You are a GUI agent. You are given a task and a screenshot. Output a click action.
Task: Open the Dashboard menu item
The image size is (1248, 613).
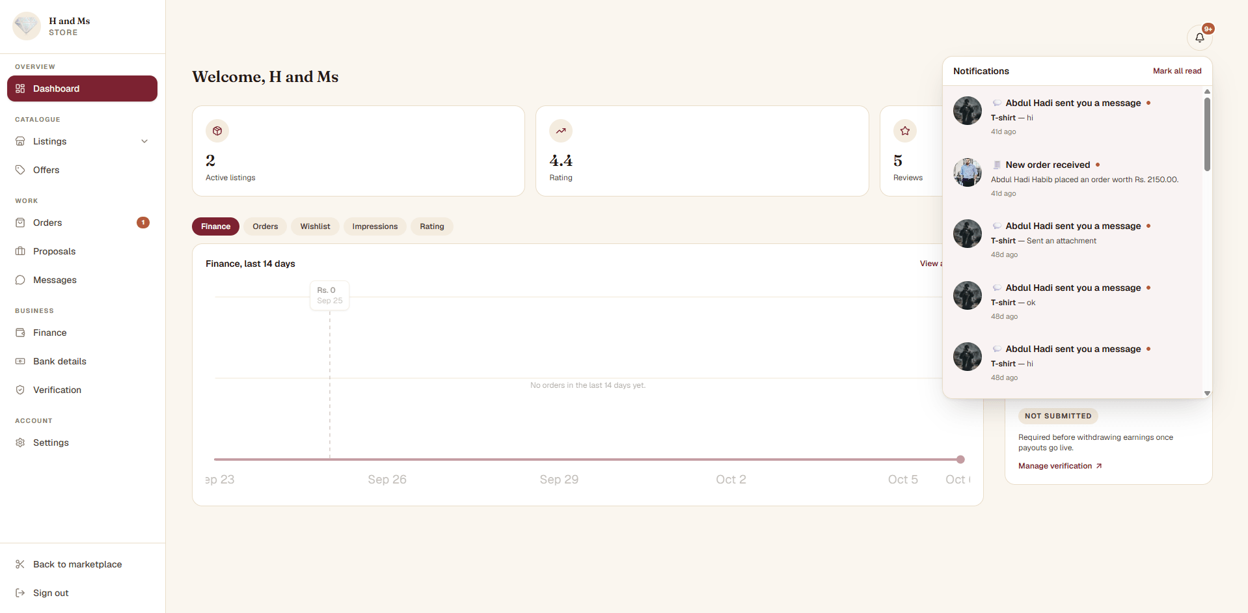tap(82, 89)
